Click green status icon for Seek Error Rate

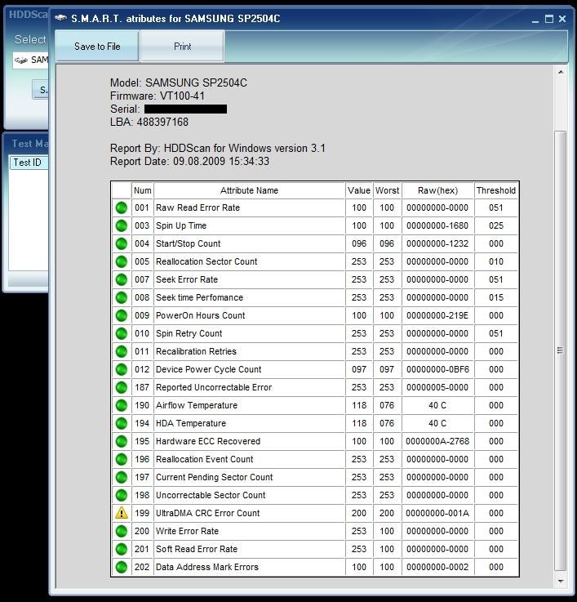[x=122, y=279]
